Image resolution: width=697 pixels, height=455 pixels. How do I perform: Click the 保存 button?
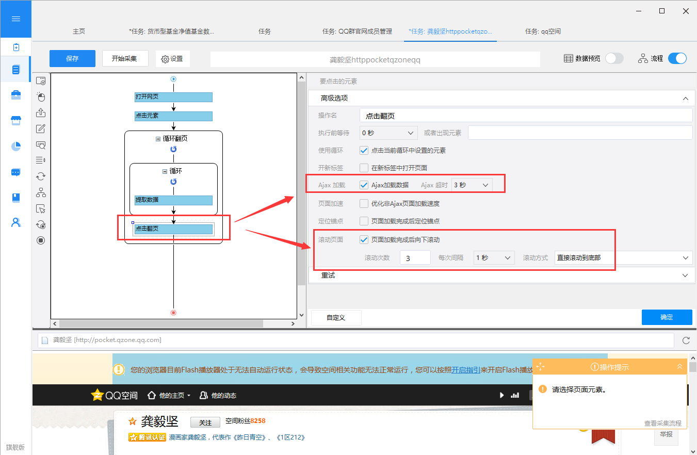pos(72,58)
